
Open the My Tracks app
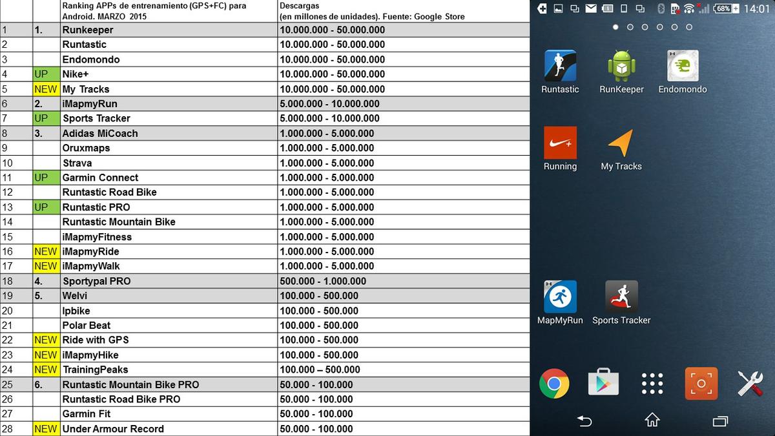pyautogui.click(x=621, y=143)
